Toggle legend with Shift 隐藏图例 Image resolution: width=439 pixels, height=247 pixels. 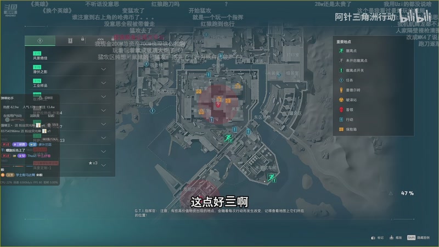(x=418, y=238)
